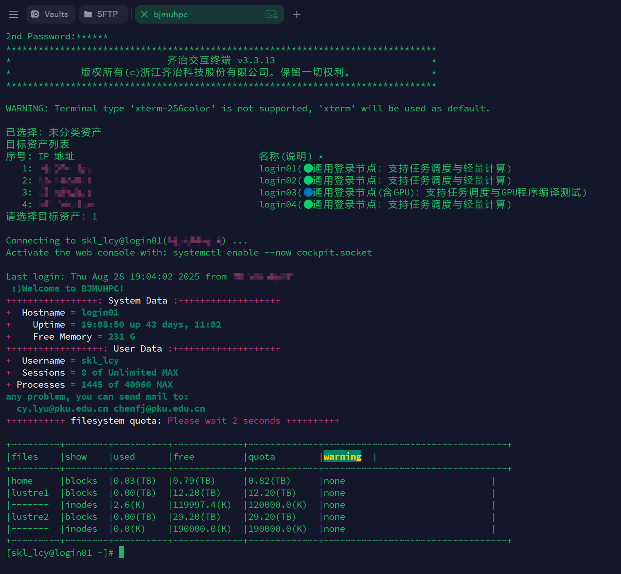This screenshot has height=574, width=621.
Task: Click the Username value skl_lcy
Action: (x=100, y=361)
